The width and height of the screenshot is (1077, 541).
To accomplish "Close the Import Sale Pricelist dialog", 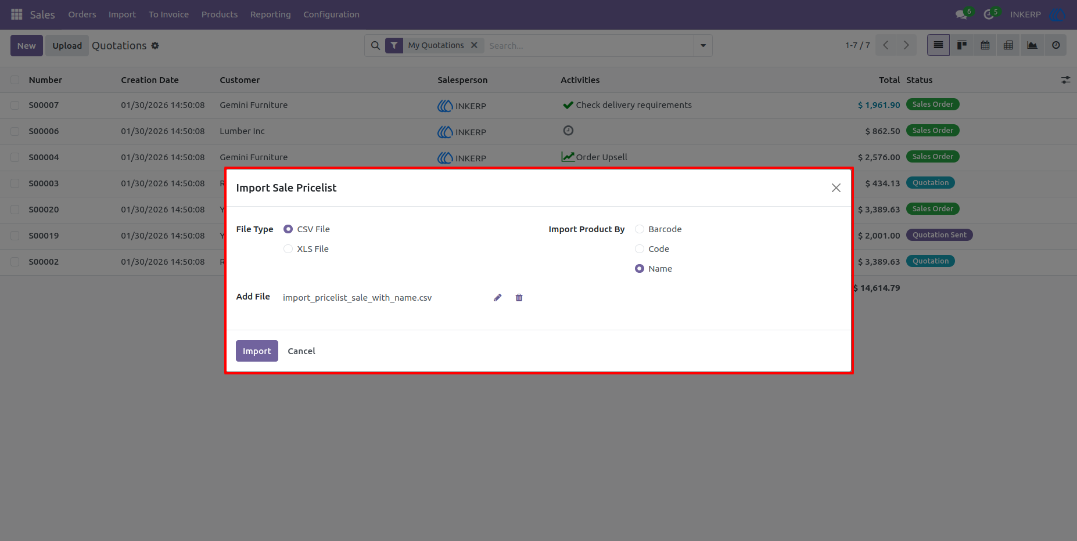I will coord(836,187).
